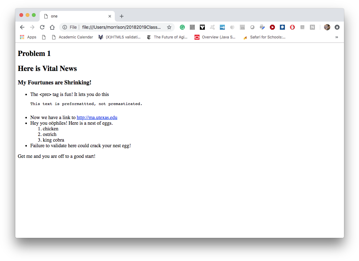
Task: Click the 'king cobra' list item
Action: [53, 140]
